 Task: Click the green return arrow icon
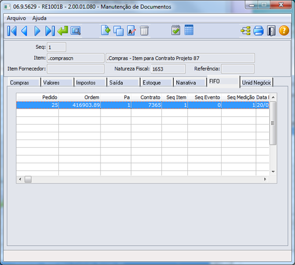(62, 31)
